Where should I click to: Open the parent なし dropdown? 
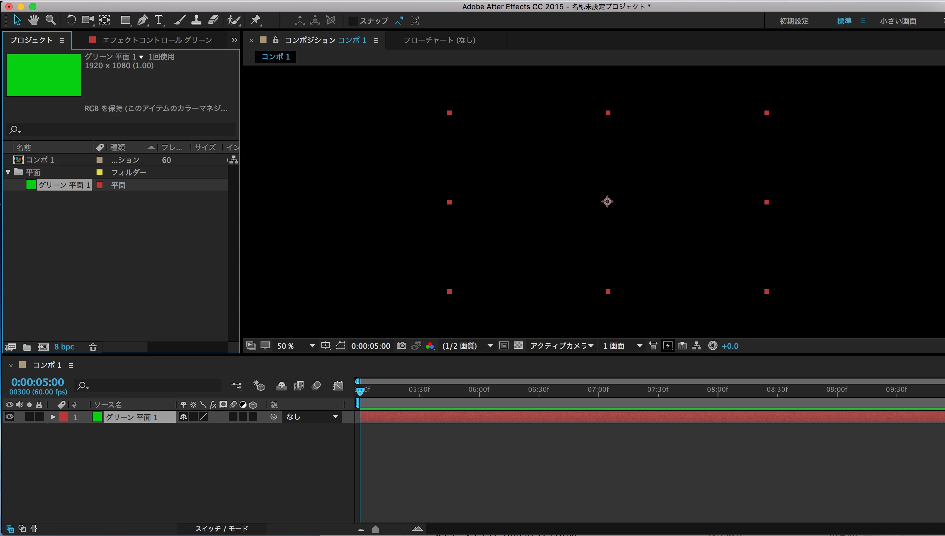click(x=312, y=417)
